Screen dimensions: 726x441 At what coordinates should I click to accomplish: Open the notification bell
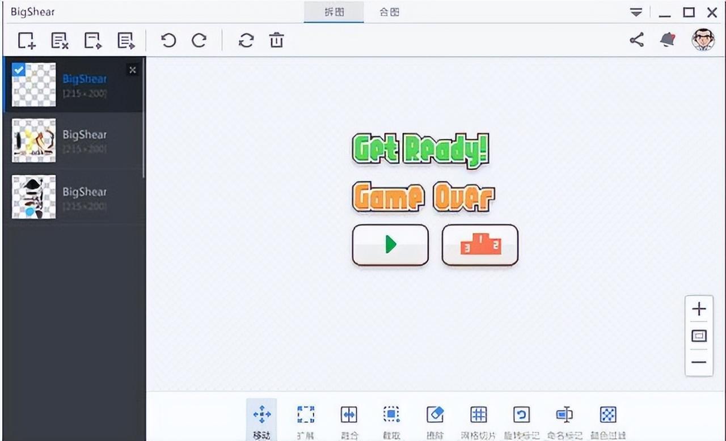[668, 40]
